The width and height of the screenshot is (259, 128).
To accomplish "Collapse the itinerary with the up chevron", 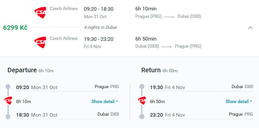I will [x=250, y=28].
